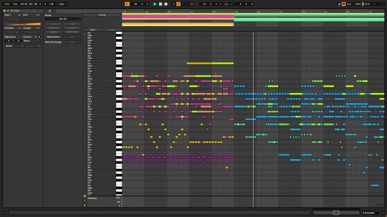Toggle the MIDI editor preview headphone icon
Screen dimensions: 387x217
(x=85, y=34)
